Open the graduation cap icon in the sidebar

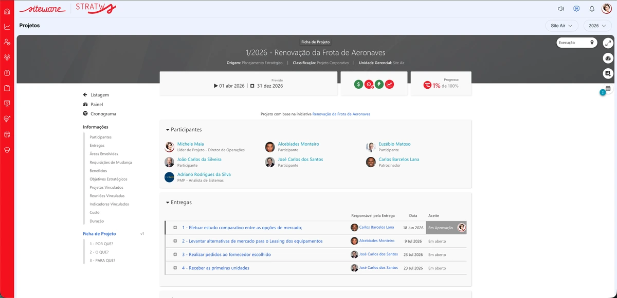[7, 150]
